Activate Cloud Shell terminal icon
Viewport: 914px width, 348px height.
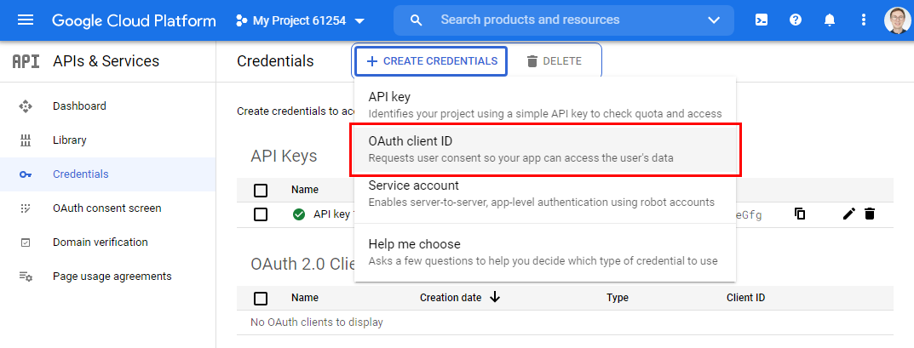pos(761,20)
